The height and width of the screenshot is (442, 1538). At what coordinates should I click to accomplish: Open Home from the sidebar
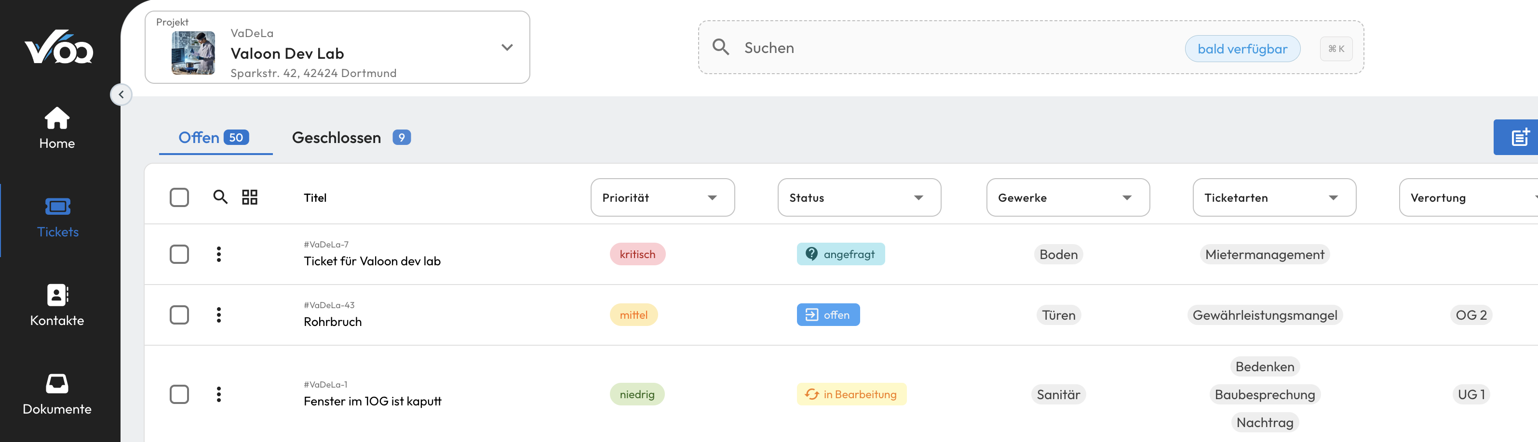click(57, 127)
